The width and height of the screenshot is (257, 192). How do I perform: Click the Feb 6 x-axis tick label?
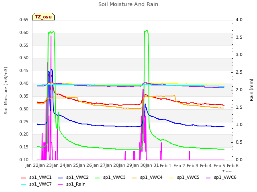click(233, 166)
